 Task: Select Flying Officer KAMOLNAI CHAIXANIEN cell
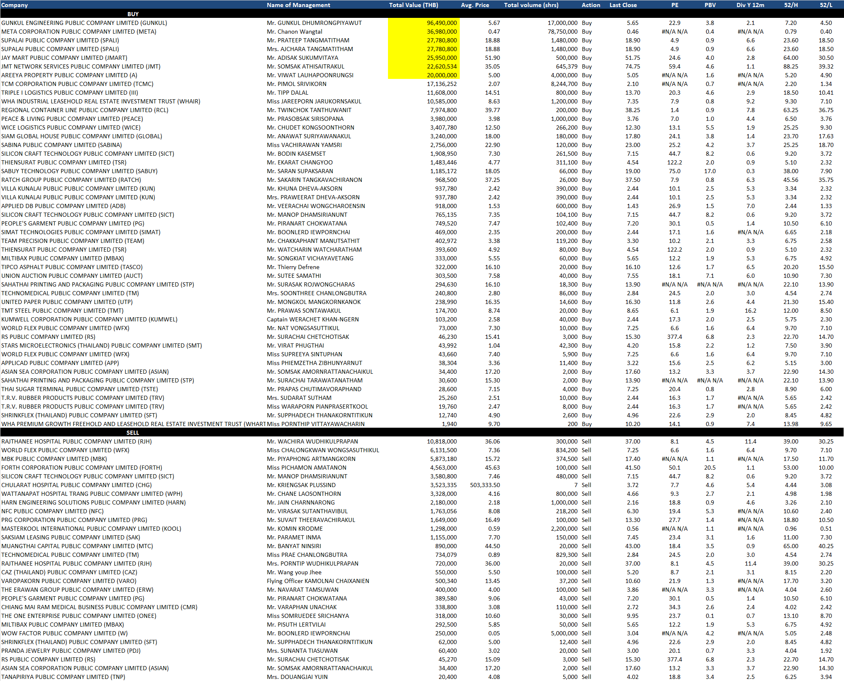pos(318,581)
